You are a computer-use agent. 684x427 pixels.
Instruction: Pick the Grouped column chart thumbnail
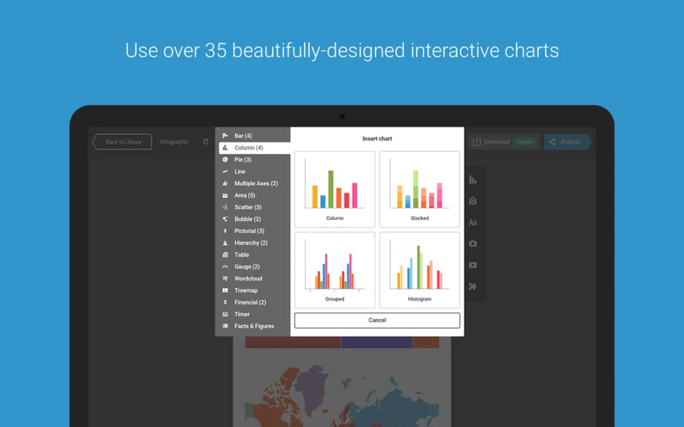tap(335, 270)
